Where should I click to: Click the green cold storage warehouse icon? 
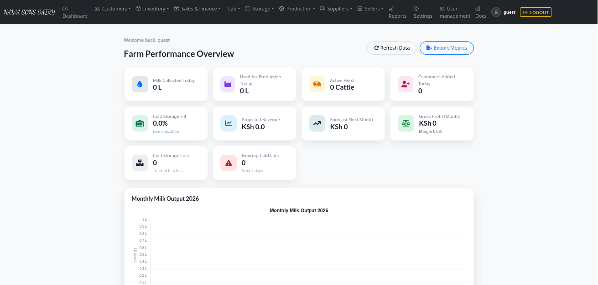140,123
